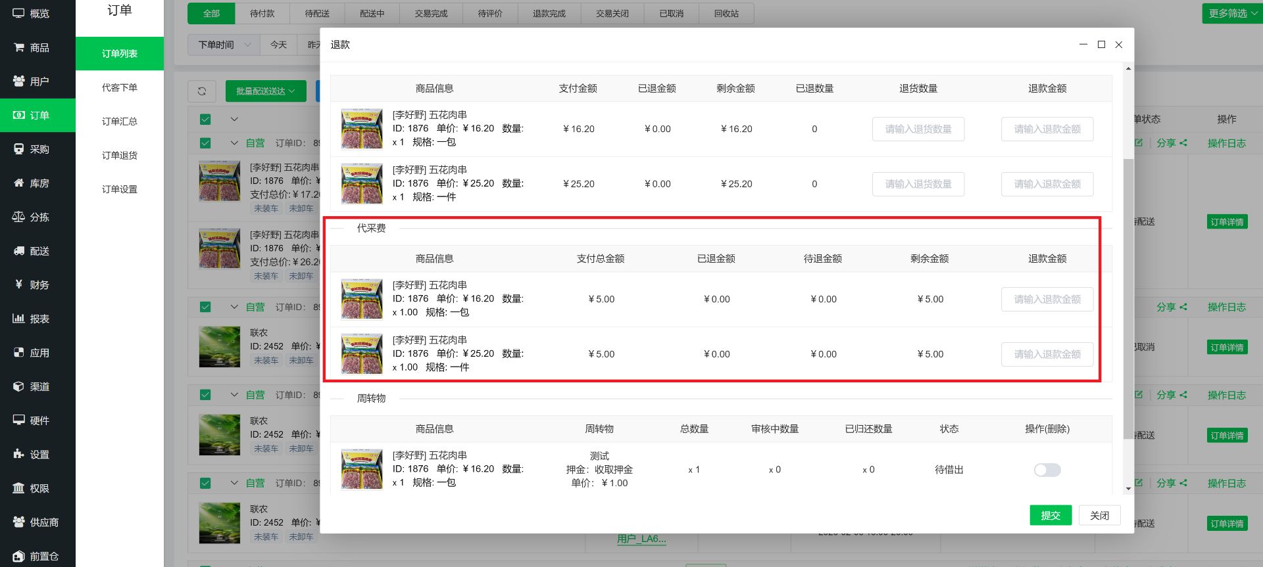Click the refresh icon button
The height and width of the screenshot is (567, 1263).
(x=202, y=91)
